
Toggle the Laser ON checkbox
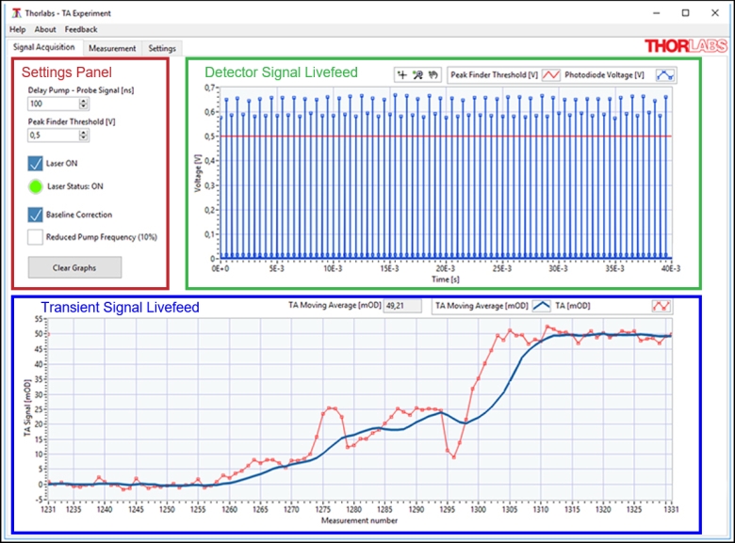(x=35, y=164)
